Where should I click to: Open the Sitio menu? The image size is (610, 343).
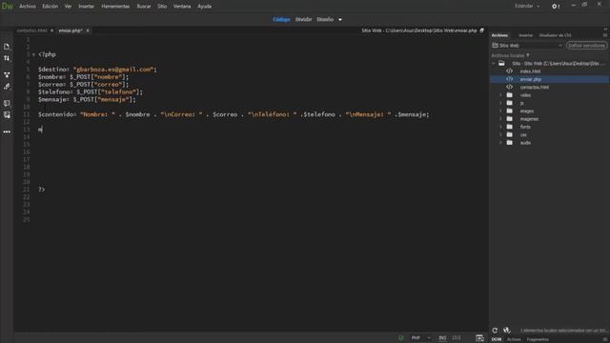162,7
